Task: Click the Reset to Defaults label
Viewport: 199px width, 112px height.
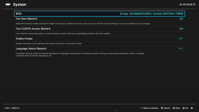Action: coord(151,108)
